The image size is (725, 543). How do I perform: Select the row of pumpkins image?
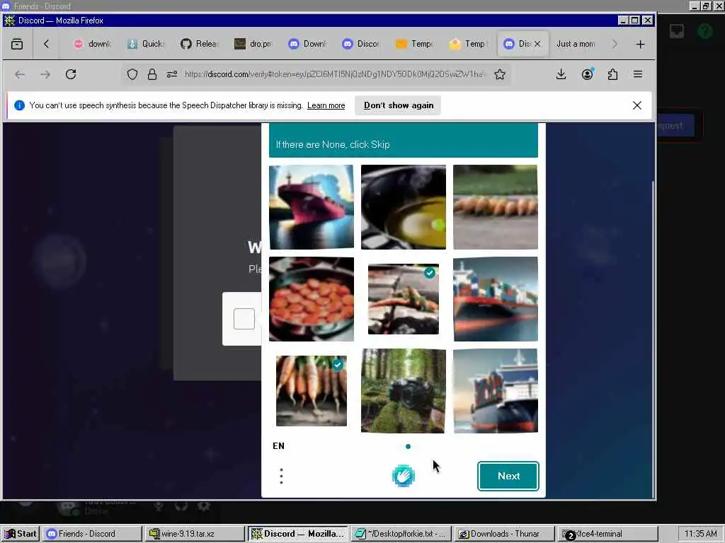(495, 207)
